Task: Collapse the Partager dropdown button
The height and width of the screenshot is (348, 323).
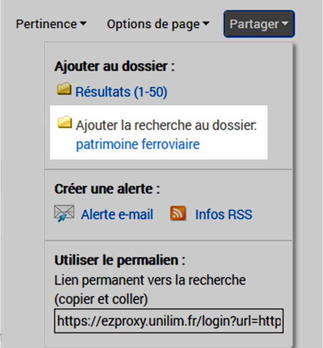Action: tap(259, 24)
